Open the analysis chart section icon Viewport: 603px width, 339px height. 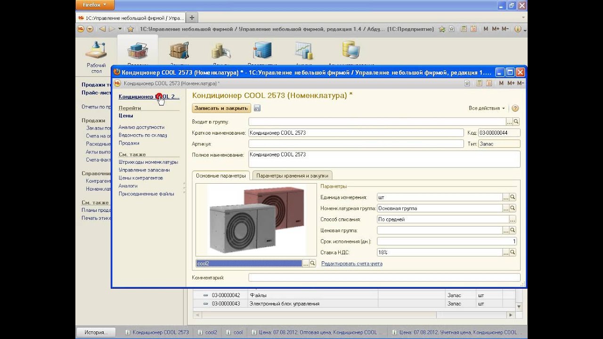coord(304,51)
